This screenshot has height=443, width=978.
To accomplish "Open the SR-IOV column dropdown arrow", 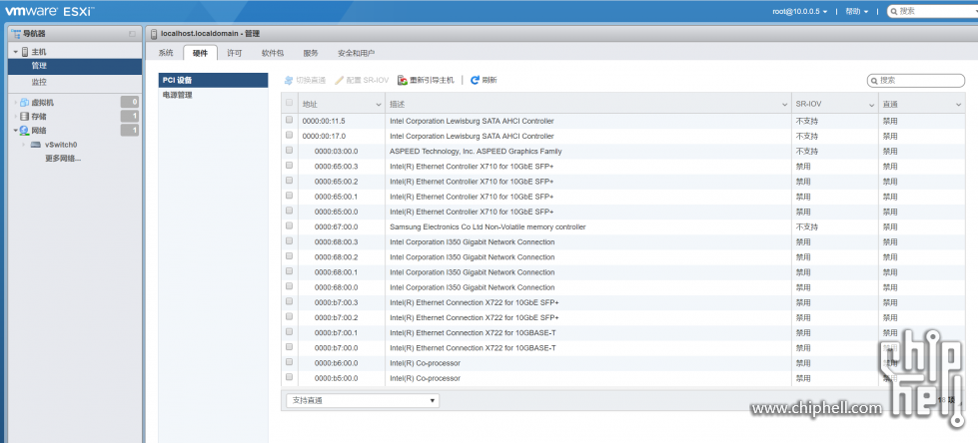I will (872, 105).
